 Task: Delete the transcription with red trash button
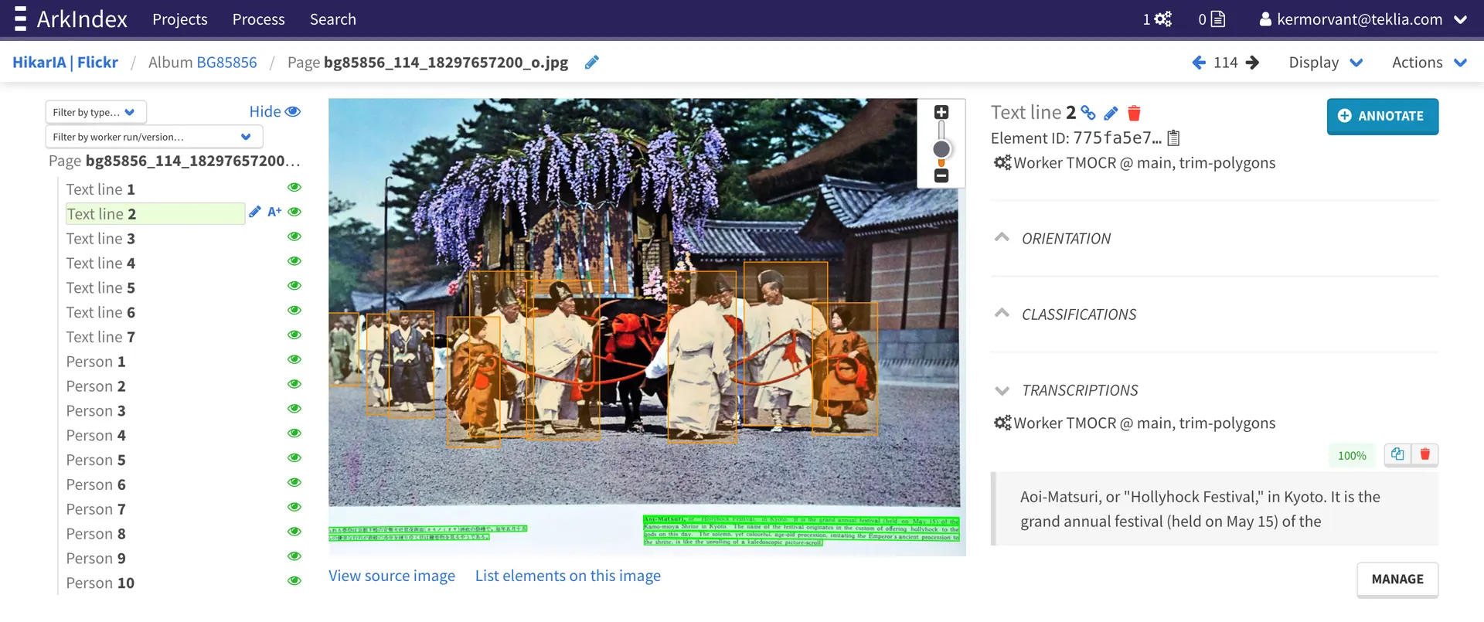[1424, 454]
